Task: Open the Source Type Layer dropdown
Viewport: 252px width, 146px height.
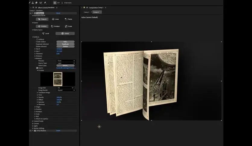Action: point(66,63)
